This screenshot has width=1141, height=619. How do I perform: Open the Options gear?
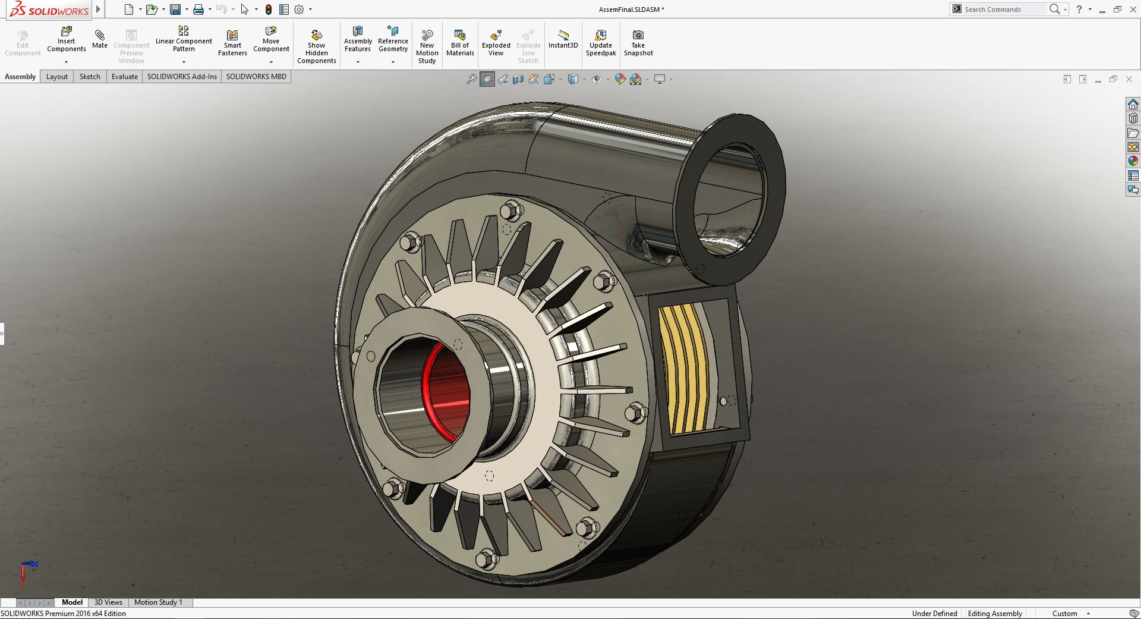299,10
